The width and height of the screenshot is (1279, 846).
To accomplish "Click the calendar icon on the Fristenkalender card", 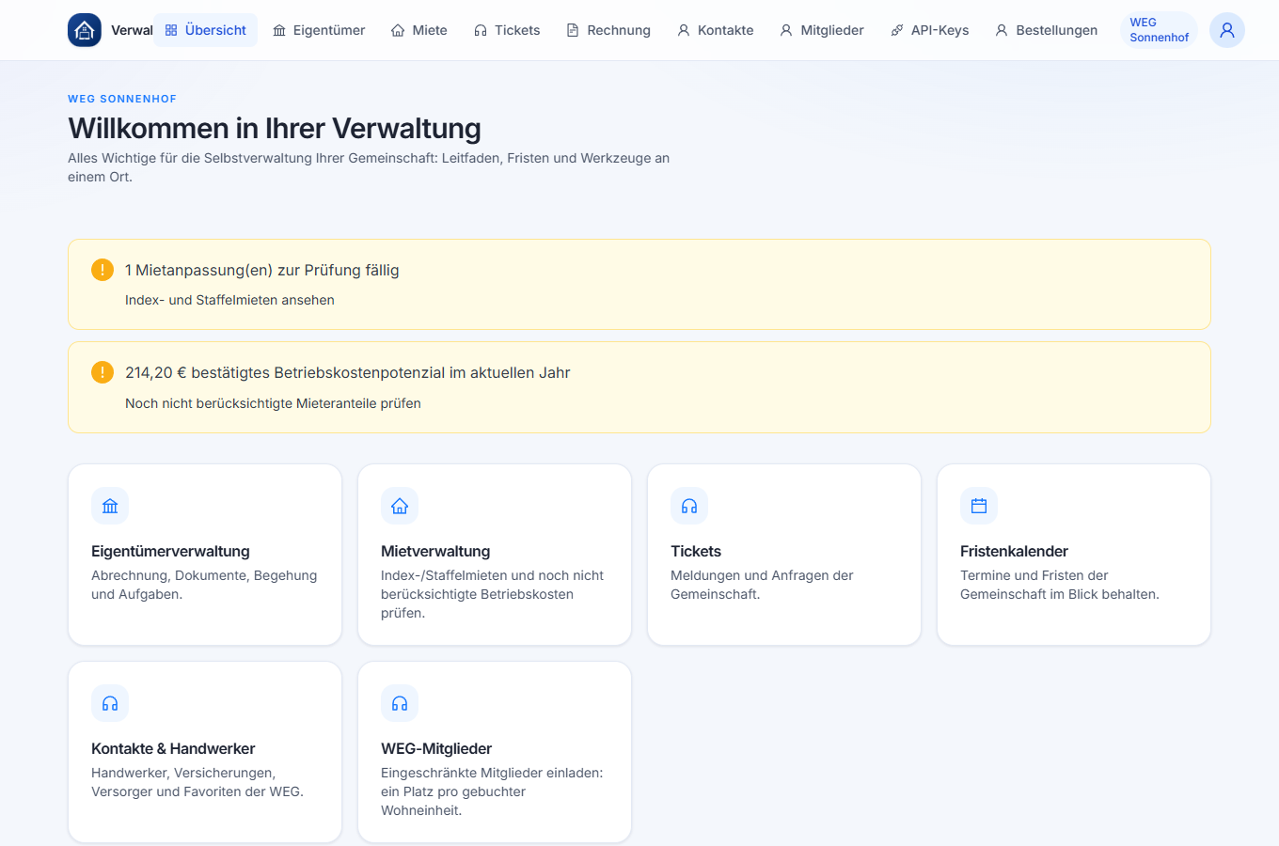I will [x=979, y=506].
